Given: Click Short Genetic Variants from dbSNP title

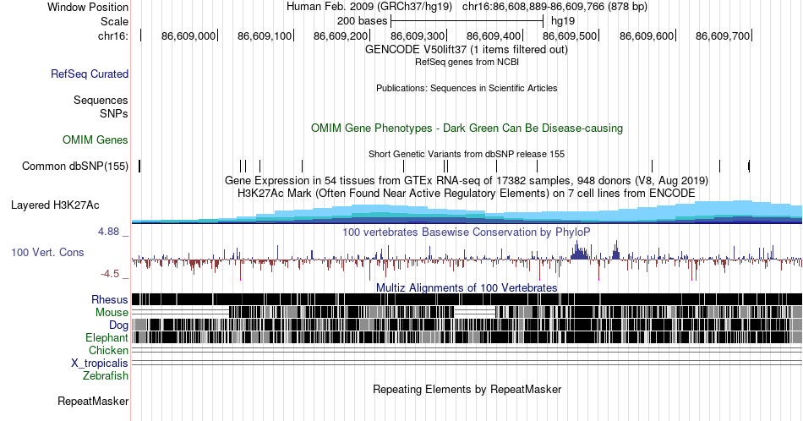Looking at the screenshot, I should point(467,154).
